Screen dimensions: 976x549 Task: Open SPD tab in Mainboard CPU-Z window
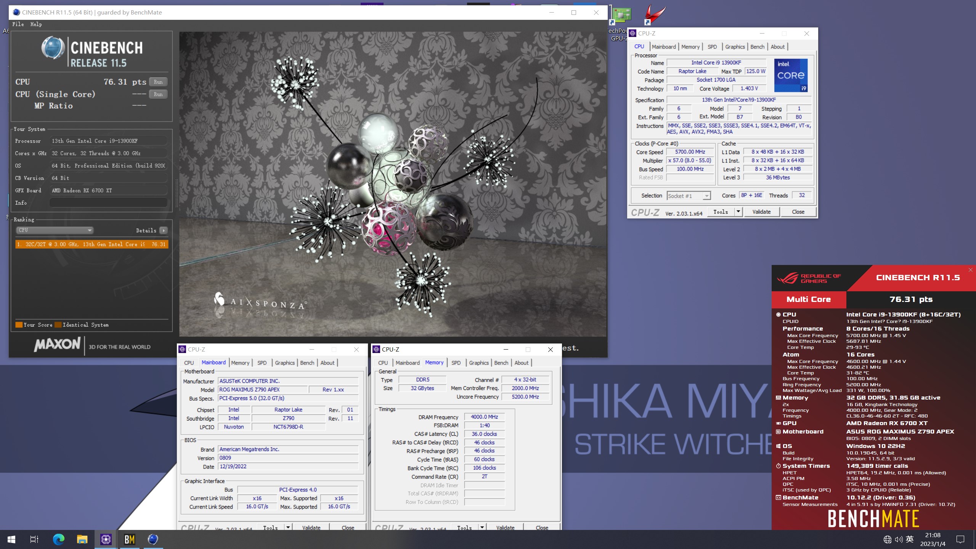pos(262,363)
